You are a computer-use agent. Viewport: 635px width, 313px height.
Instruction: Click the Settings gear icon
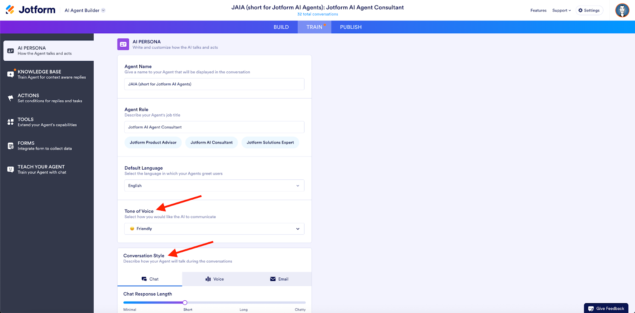pos(581,10)
